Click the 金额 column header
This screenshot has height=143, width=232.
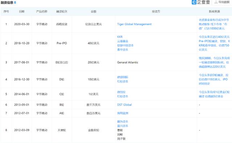coord(94,12)
